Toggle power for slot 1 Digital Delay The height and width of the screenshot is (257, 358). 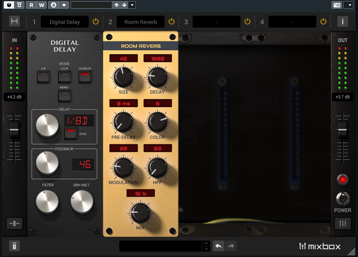pos(96,21)
